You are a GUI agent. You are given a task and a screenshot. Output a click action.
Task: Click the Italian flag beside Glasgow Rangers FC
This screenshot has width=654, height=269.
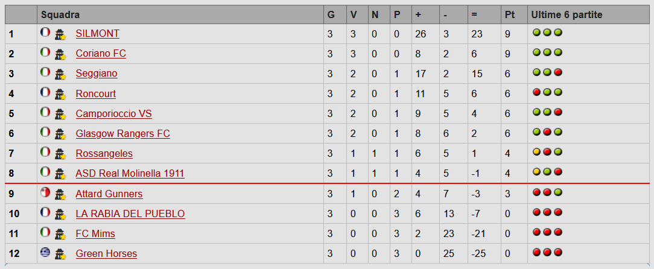45,132
